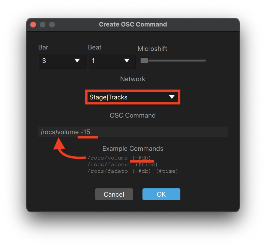Open the Beat dropdown showing 1
The image size is (266, 247).
pos(112,61)
